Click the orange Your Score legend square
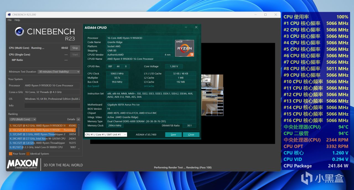This screenshot has width=354, height=190. point(11,154)
